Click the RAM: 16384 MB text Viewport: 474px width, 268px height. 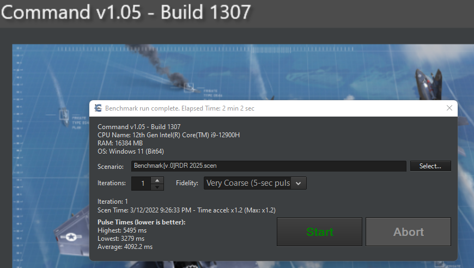120,143
